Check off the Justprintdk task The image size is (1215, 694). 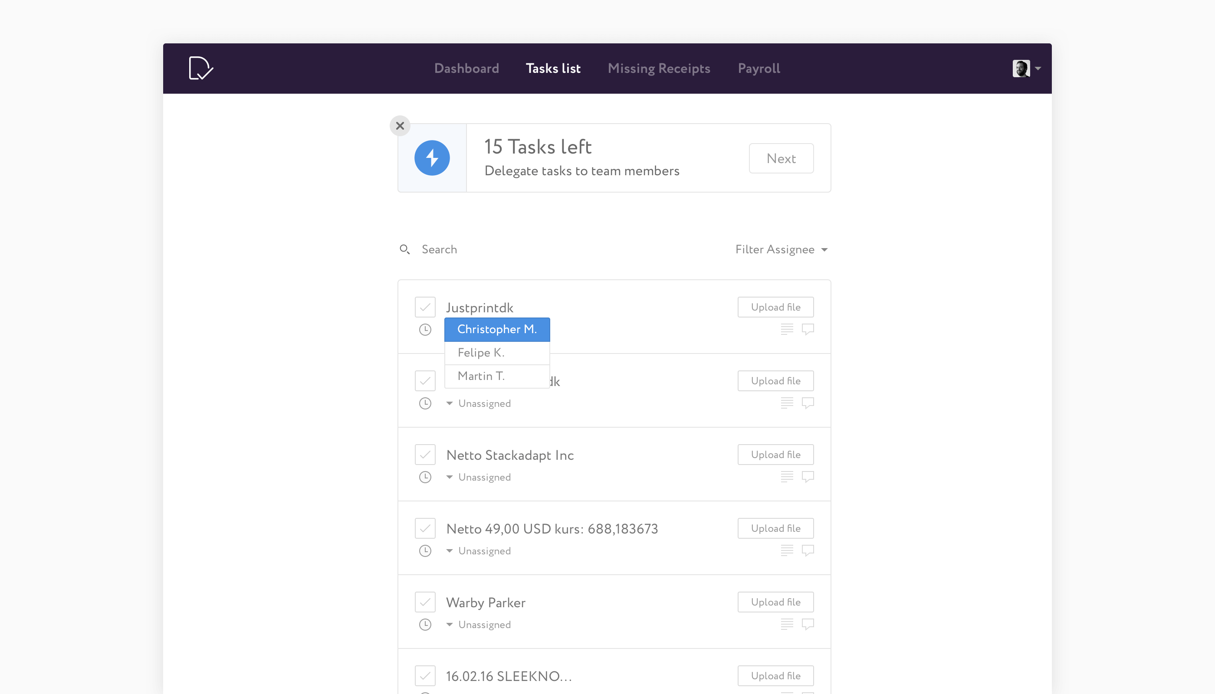(425, 307)
